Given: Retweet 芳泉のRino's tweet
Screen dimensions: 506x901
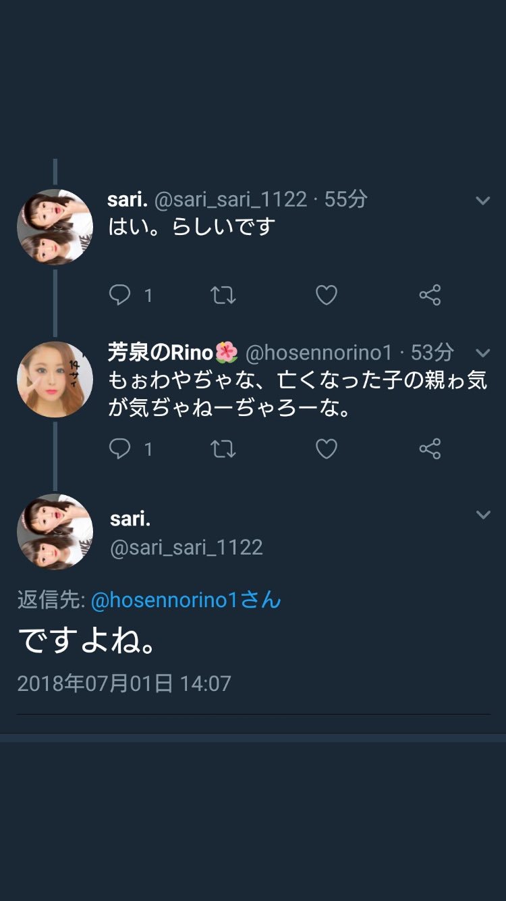Looking at the screenshot, I should [x=223, y=448].
